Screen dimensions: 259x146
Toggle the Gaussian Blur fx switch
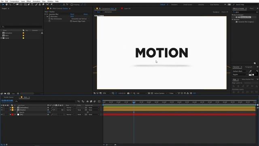[x=47, y=14]
